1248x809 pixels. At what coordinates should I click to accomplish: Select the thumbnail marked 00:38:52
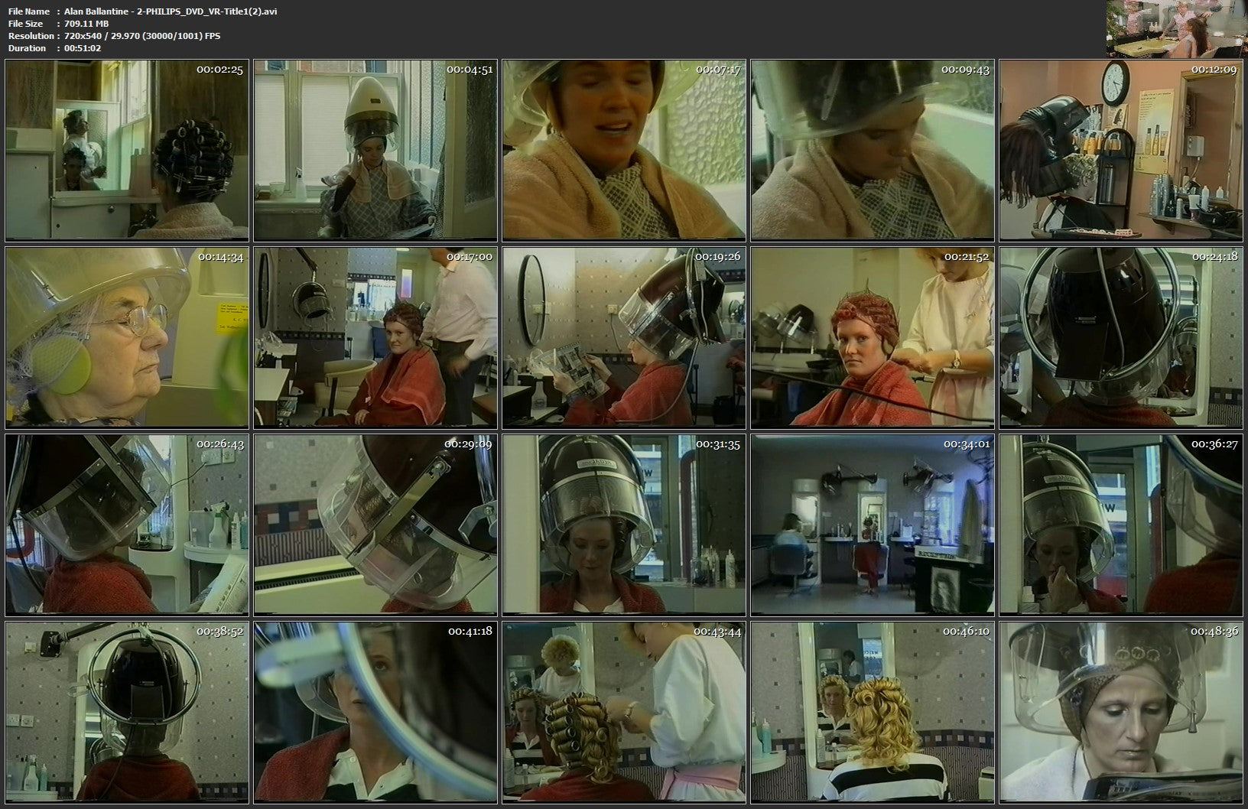[x=127, y=711]
